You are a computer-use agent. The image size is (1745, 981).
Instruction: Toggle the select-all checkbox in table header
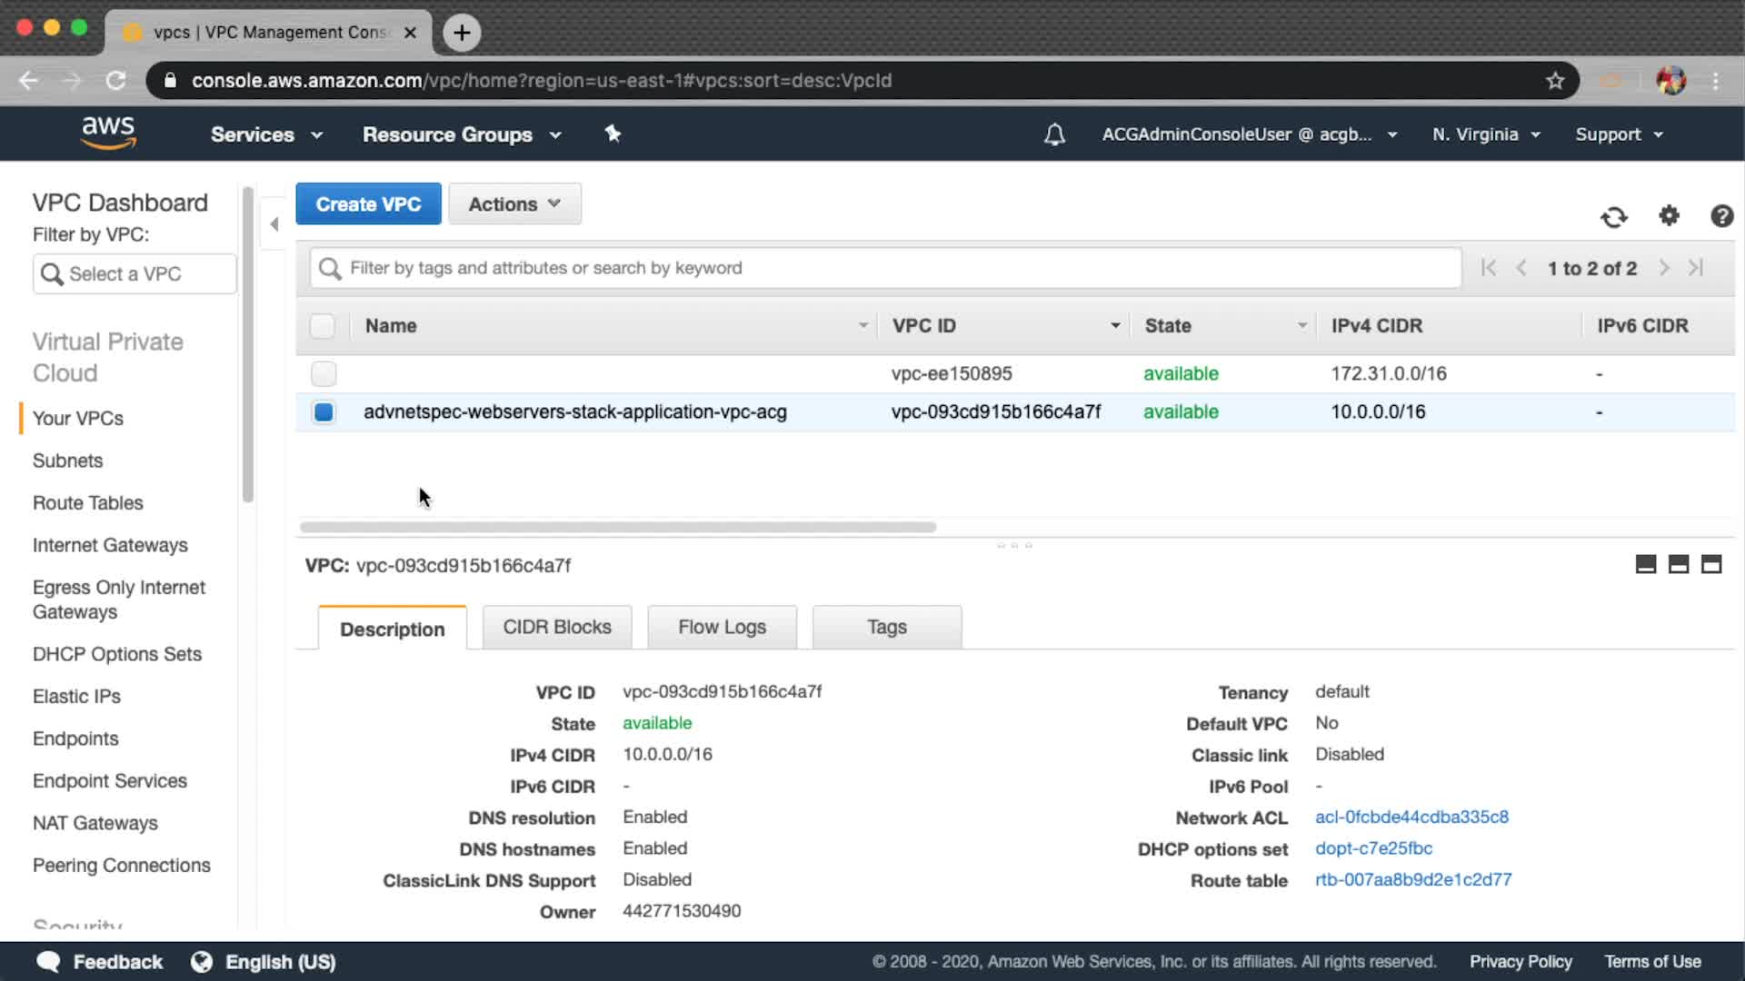[323, 325]
